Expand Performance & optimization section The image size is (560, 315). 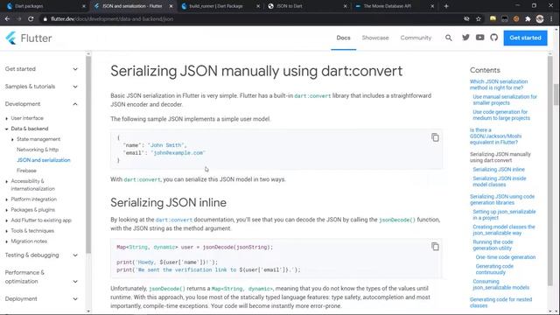[41, 276]
